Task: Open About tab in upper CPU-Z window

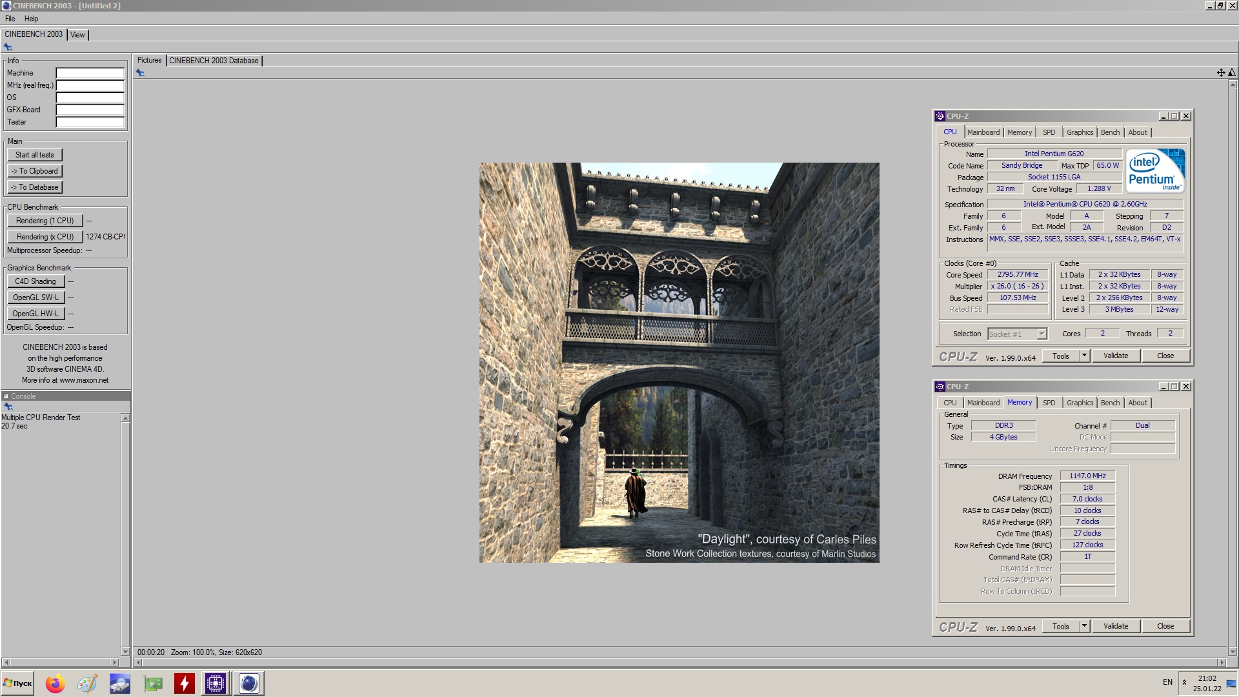Action: pyautogui.click(x=1137, y=132)
